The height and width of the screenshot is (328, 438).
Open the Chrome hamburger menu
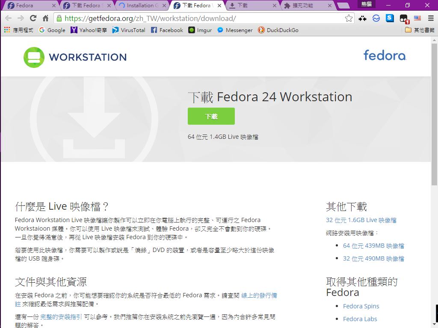point(431,18)
